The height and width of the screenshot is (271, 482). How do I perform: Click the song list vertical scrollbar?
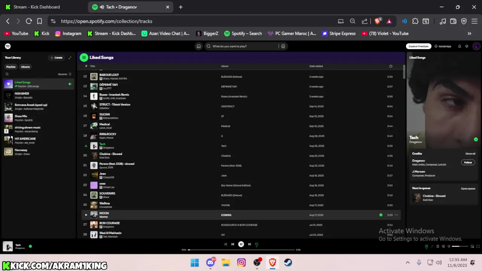[x=404, y=72]
